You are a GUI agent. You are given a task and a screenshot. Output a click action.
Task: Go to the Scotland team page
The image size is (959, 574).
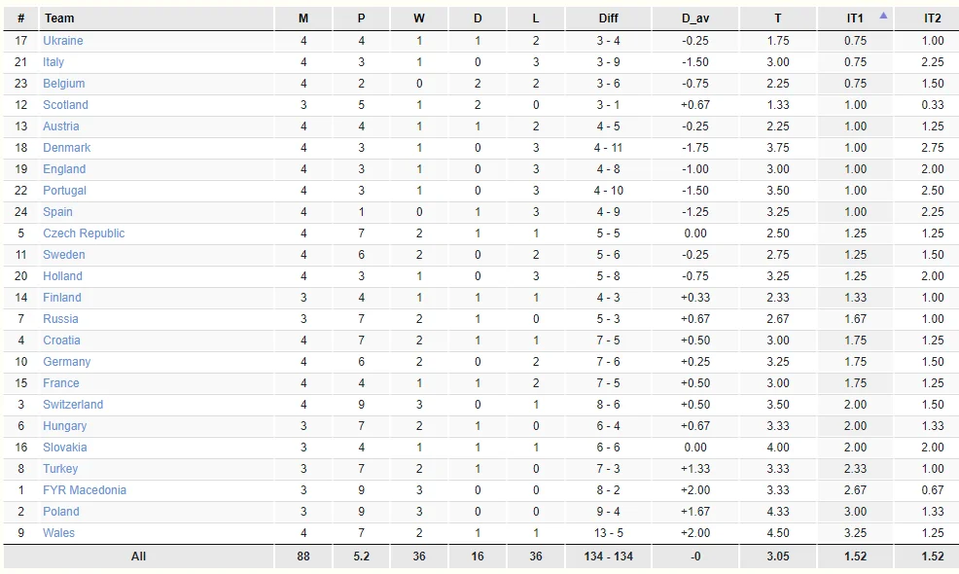[65, 105]
